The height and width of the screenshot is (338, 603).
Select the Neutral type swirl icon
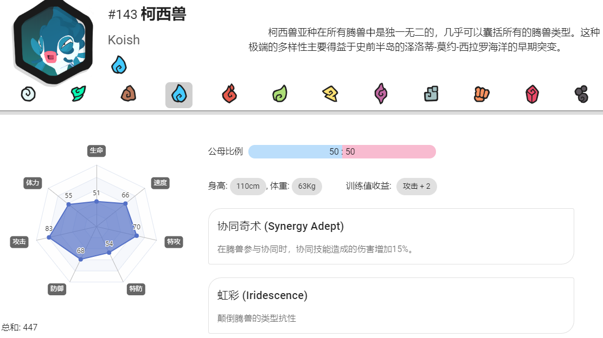coord(28,94)
